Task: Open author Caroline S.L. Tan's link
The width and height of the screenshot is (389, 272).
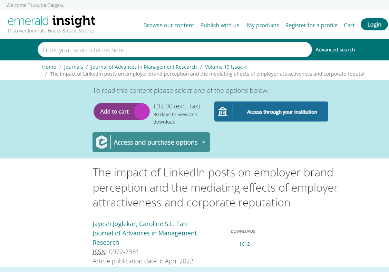Action: (163, 224)
